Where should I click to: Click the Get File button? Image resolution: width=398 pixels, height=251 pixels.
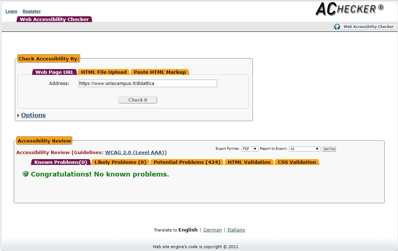click(x=329, y=149)
